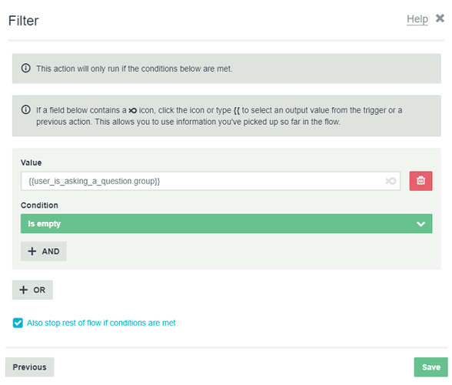Image resolution: width=452 pixels, height=385 pixels.
Task: Open the 'Is empty' Condition dropdown
Action: click(226, 223)
